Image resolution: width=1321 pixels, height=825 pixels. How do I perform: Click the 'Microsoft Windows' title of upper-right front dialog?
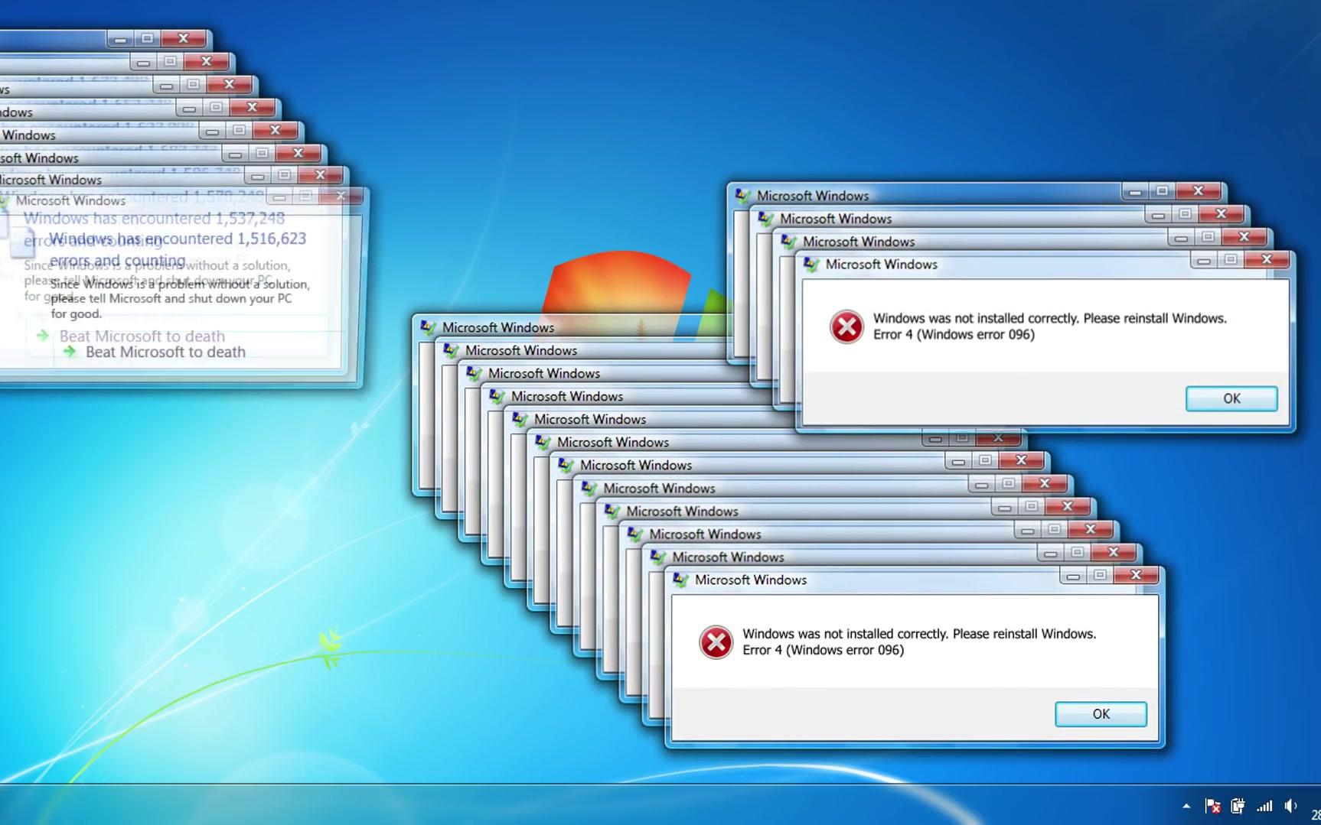tap(882, 265)
